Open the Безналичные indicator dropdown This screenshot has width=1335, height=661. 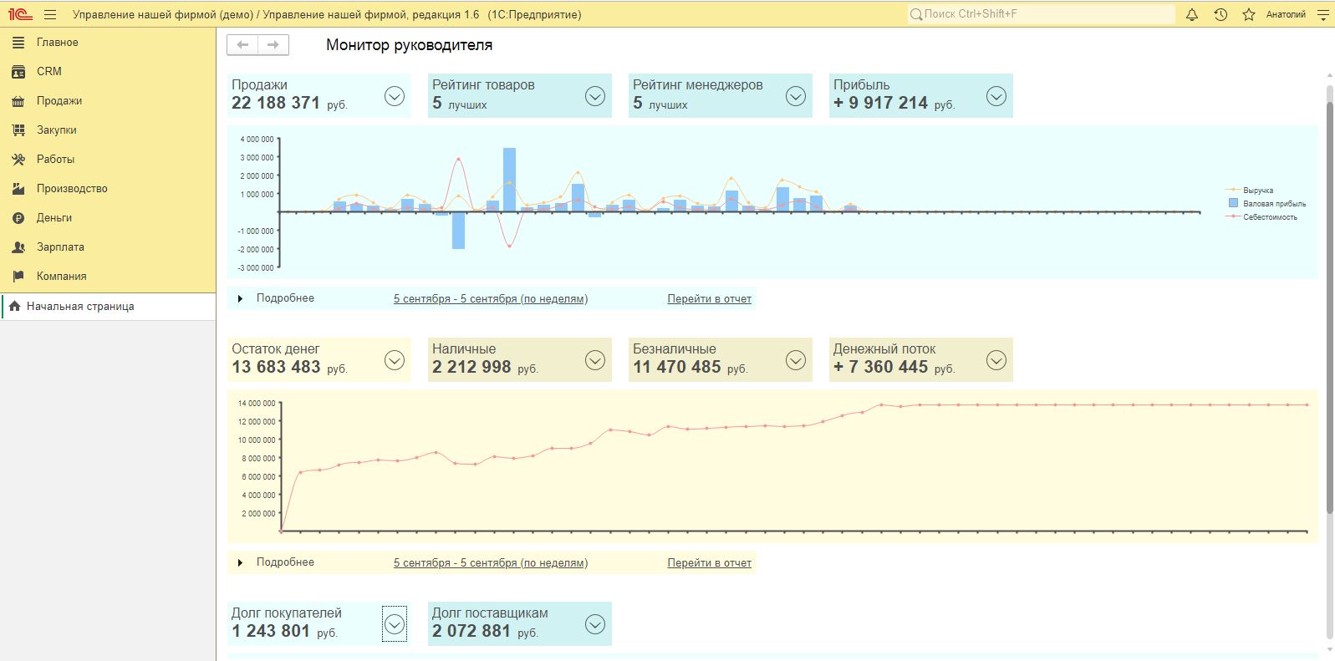pyautogui.click(x=796, y=360)
